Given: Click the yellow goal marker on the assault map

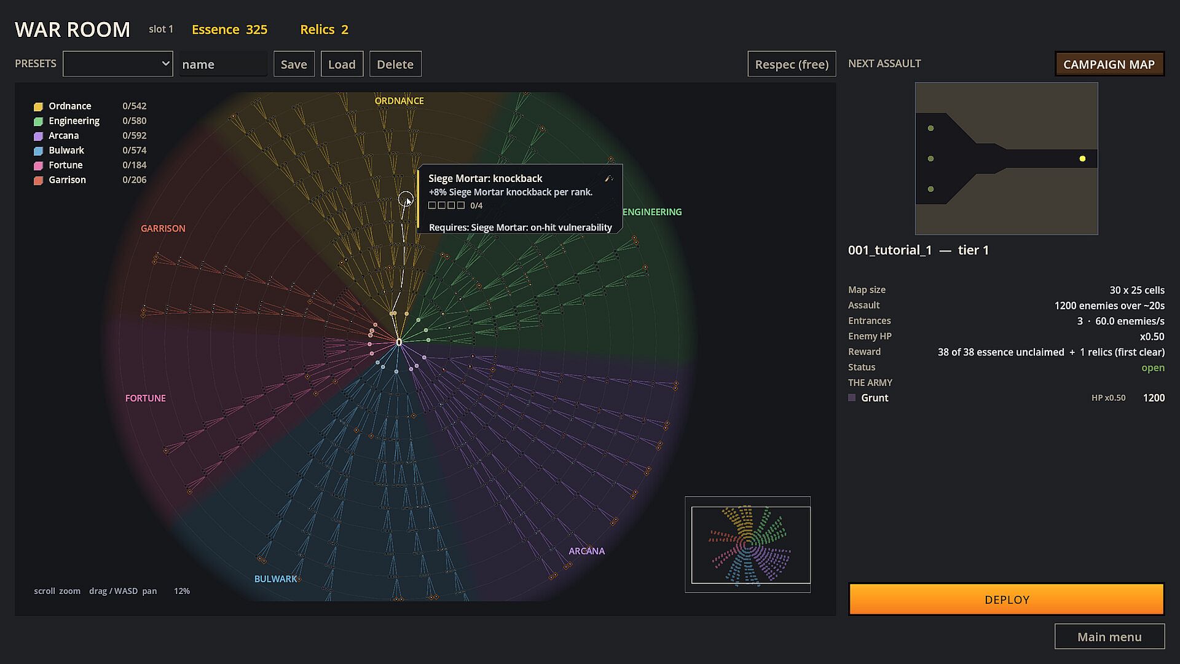Looking at the screenshot, I should pos(1082,159).
